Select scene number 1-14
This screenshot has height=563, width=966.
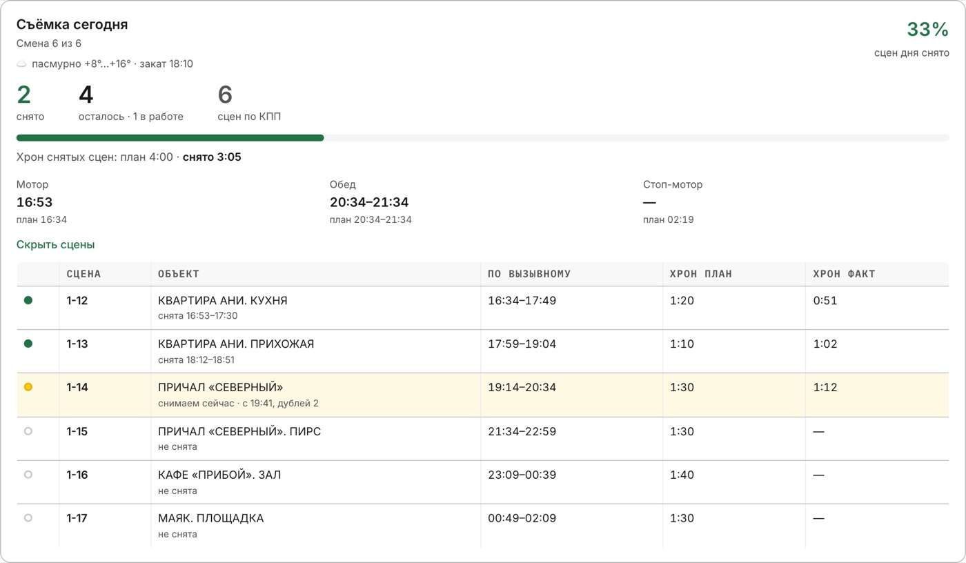pyautogui.click(x=77, y=388)
